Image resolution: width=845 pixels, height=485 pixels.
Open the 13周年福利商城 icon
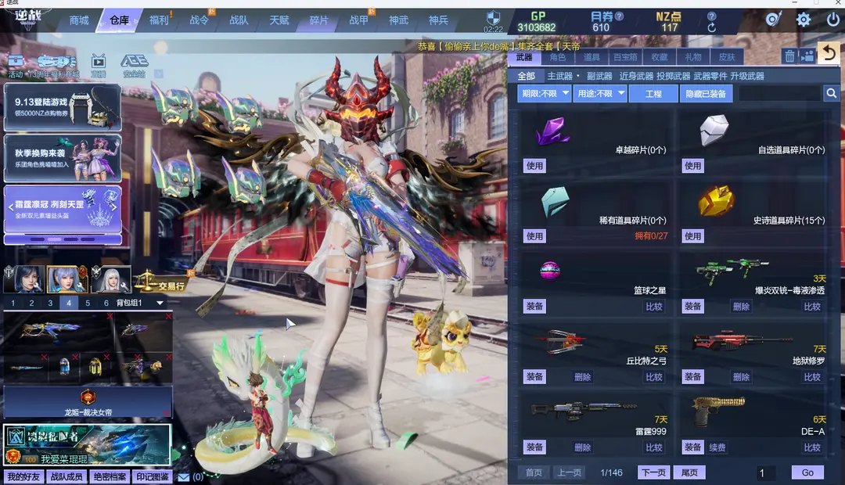point(55,66)
